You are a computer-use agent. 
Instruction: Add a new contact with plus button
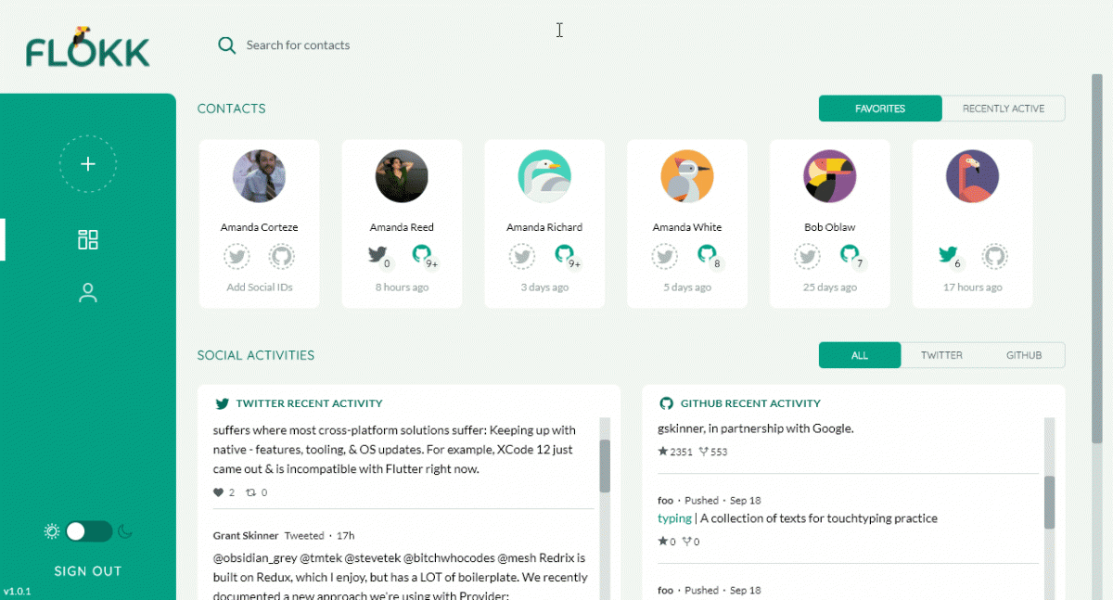pyautogui.click(x=88, y=164)
